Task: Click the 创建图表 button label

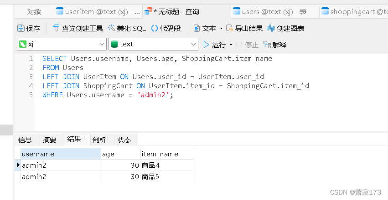Action: coord(290,28)
